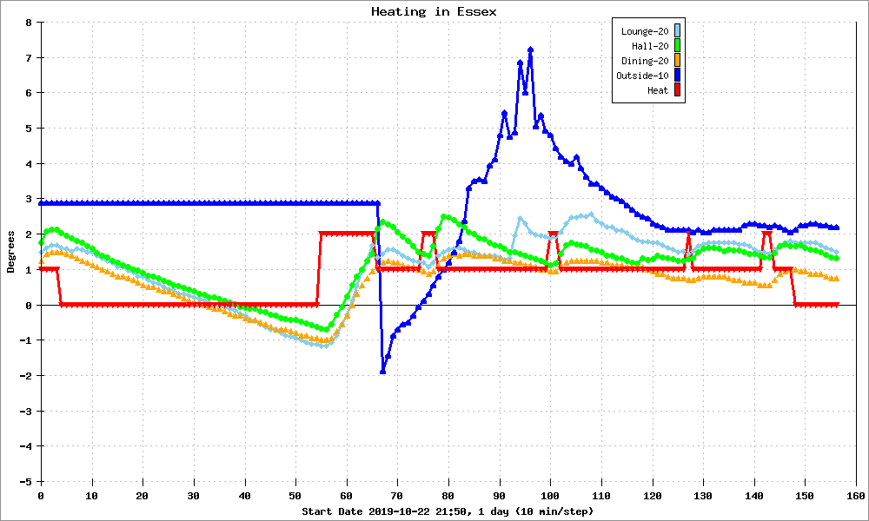
Task: Click the x-axis tick label '160'
Action: click(856, 496)
